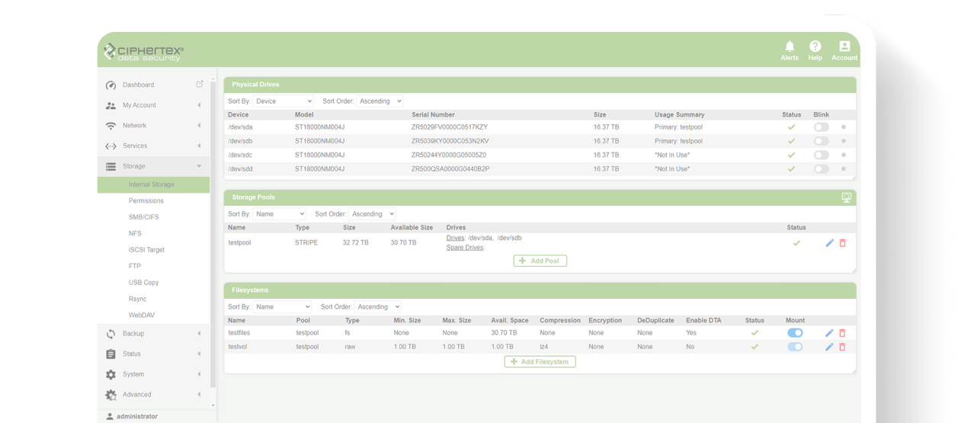Screen dimensions: 974x423
Task: Click the Status clipboard icon
Action: point(111,354)
